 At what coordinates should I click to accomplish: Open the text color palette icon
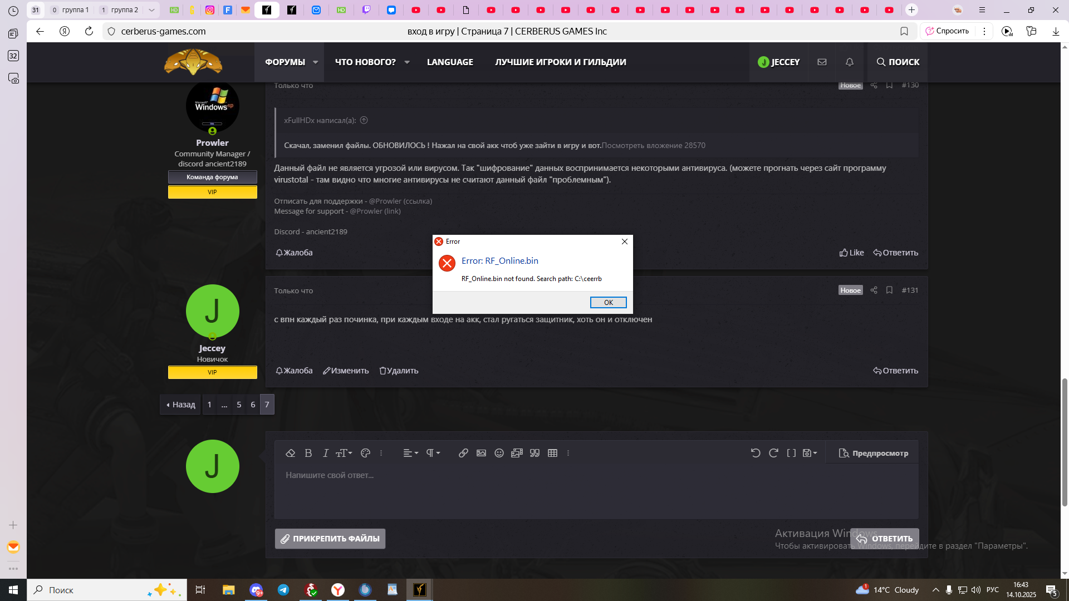[x=365, y=453]
